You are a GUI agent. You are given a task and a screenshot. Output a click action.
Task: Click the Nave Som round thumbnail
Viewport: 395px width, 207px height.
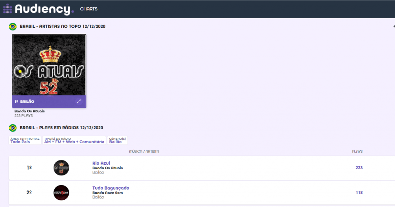(x=61, y=193)
